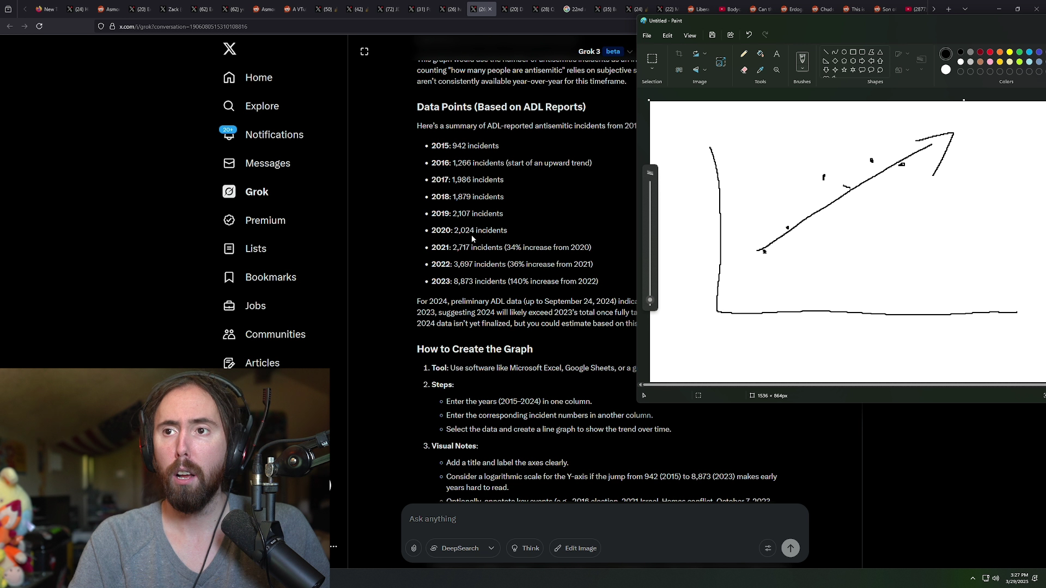Pick the green color swatch
Screen dimensions: 1046x588
1019,52
